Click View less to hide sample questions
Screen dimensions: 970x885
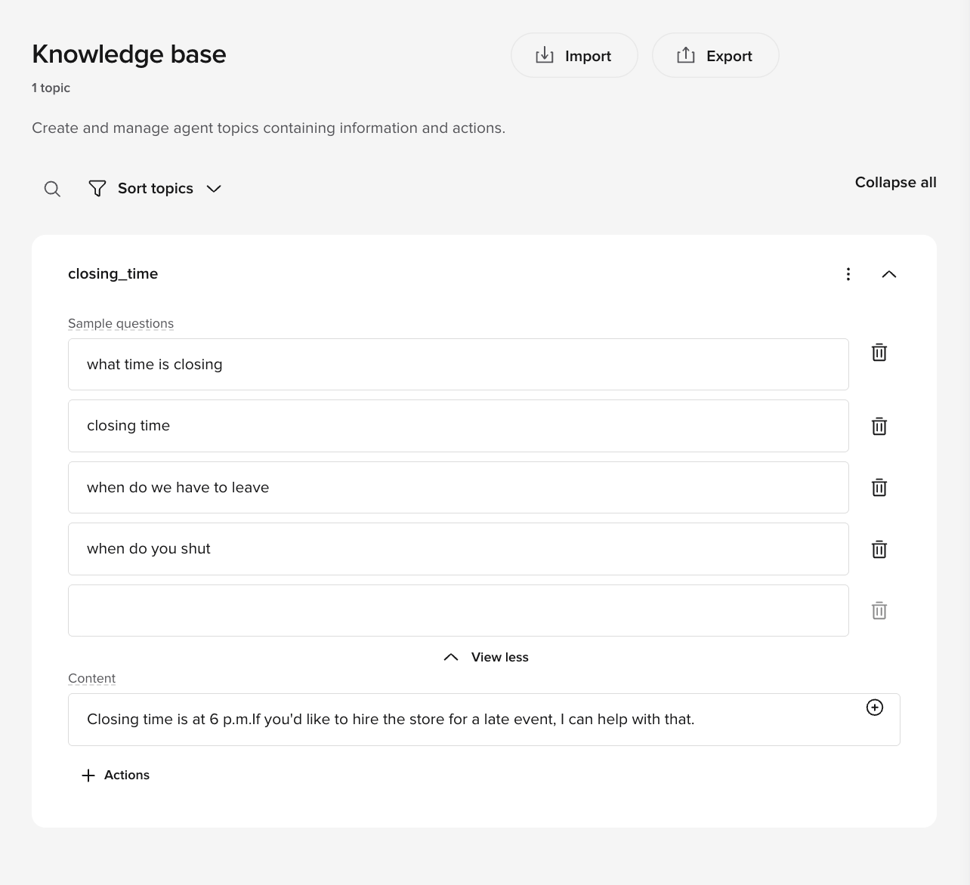(487, 657)
